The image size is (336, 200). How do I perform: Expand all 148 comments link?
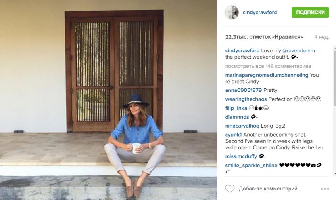(x=268, y=66)
